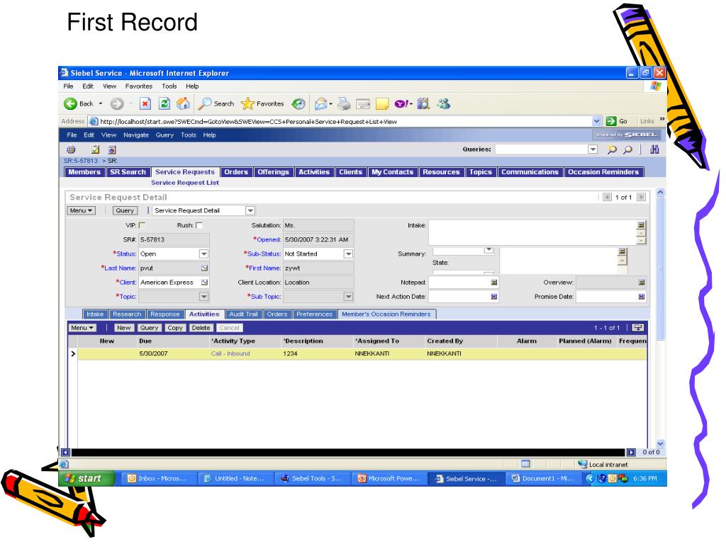Click the Last Name pick icon
726x544 pixels.
204,268
